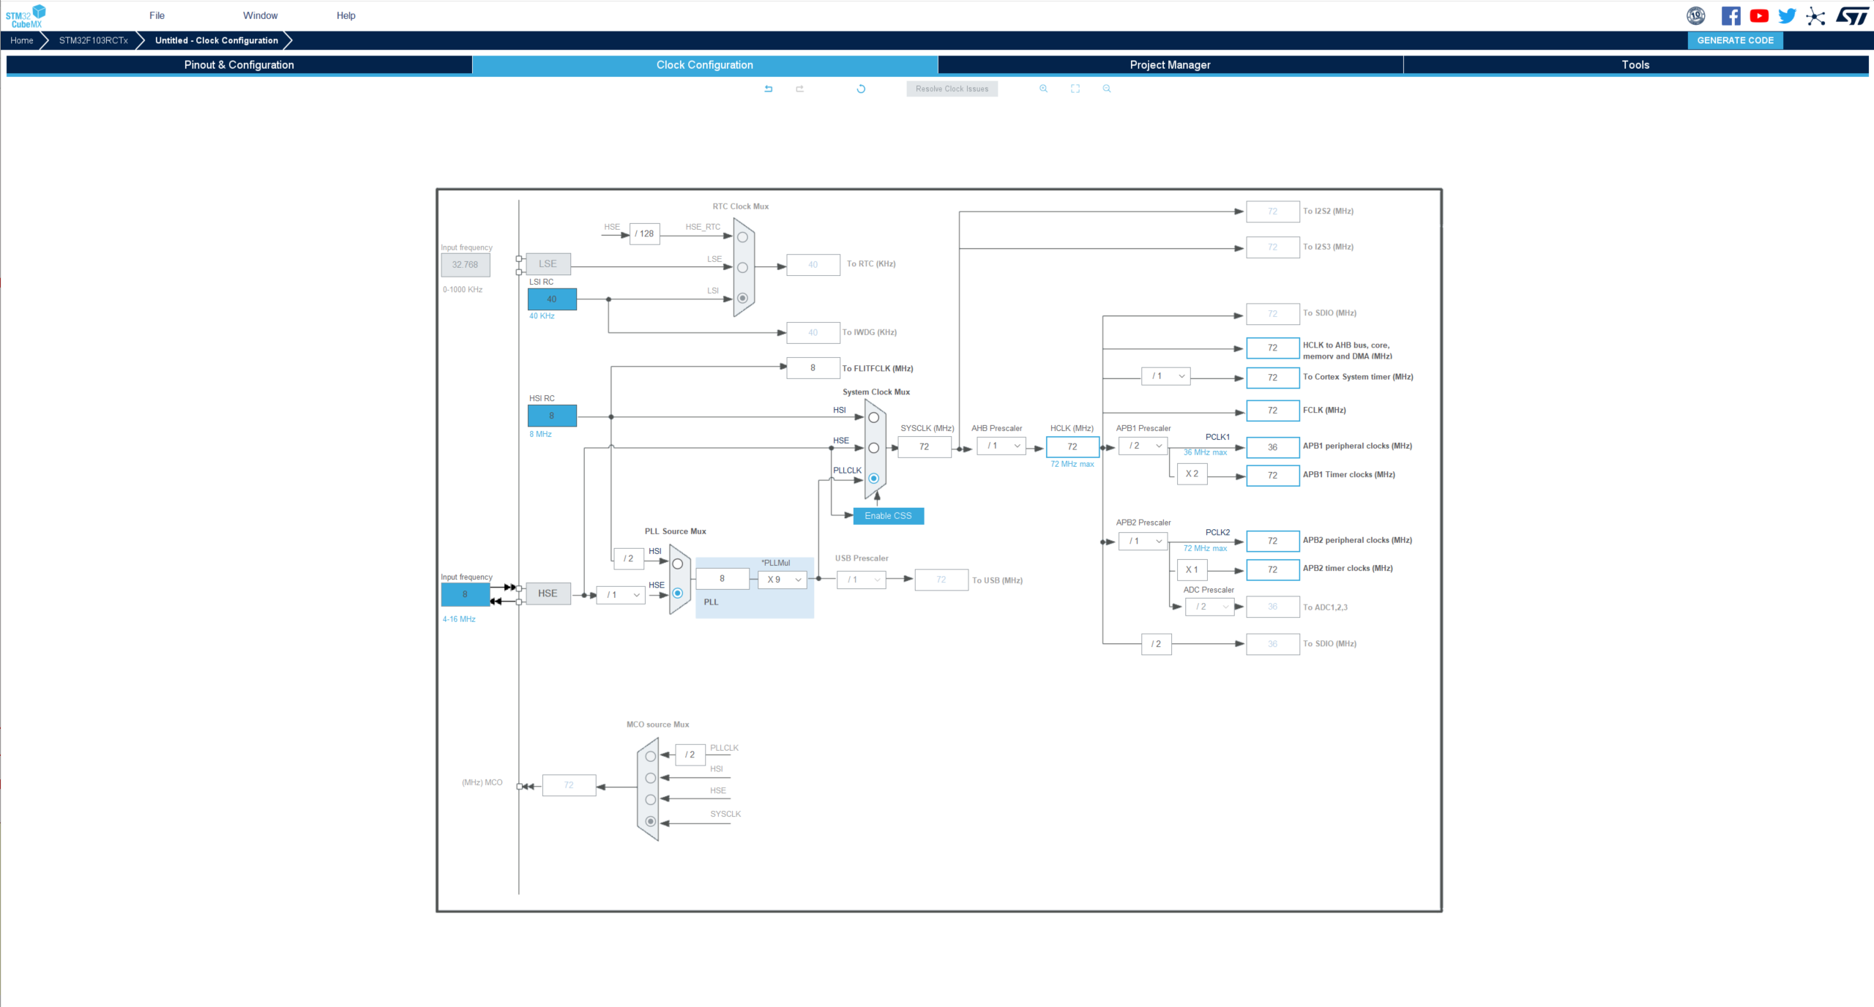Click the zoom in magnifier icon
The width and height of the screenshot is (1874, 1007).
point(1044,89)
